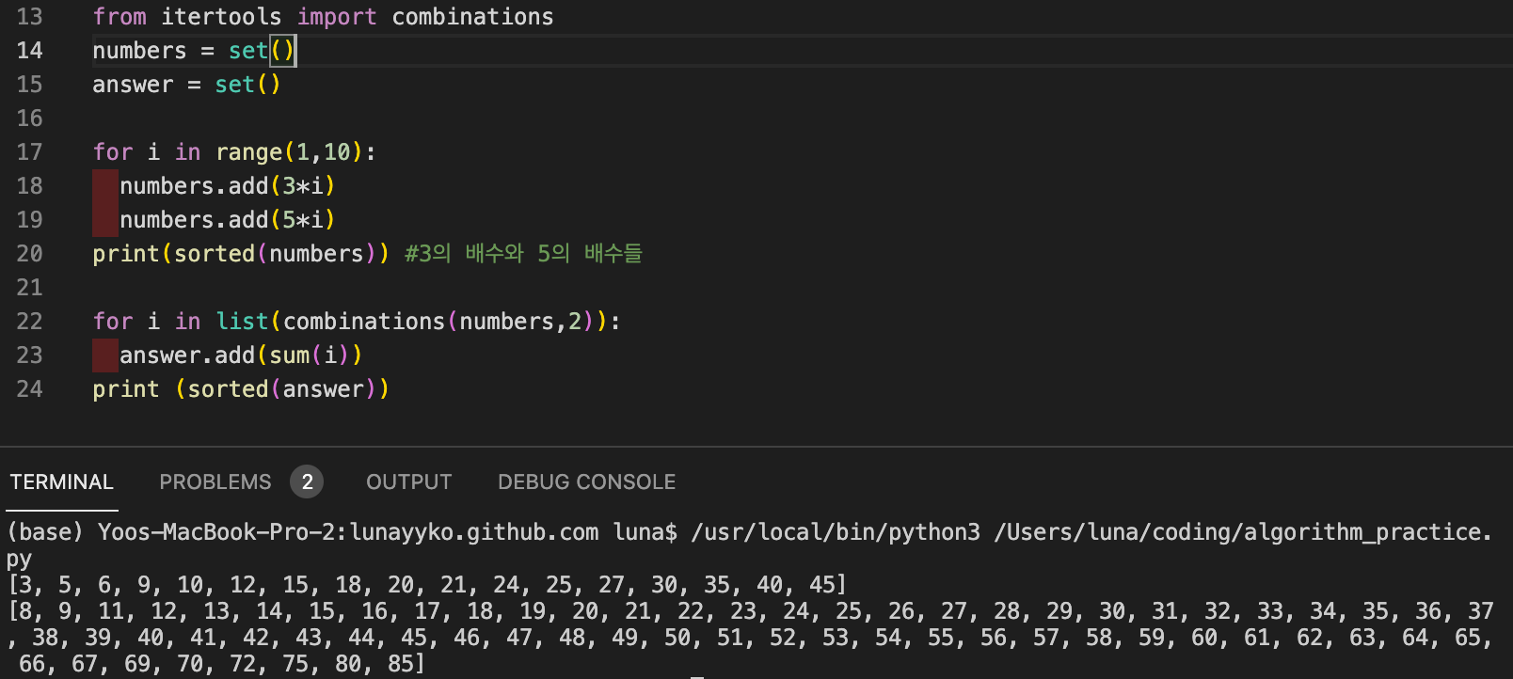Screen dimensions: 1513x679
Task: Click 'numbers.add(3*i)' statement
Action: (227, 186)
